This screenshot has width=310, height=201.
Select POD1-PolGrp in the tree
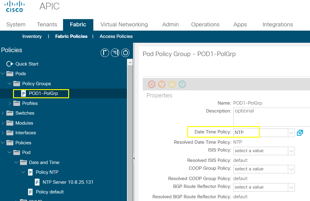click(x=43, y=93)
